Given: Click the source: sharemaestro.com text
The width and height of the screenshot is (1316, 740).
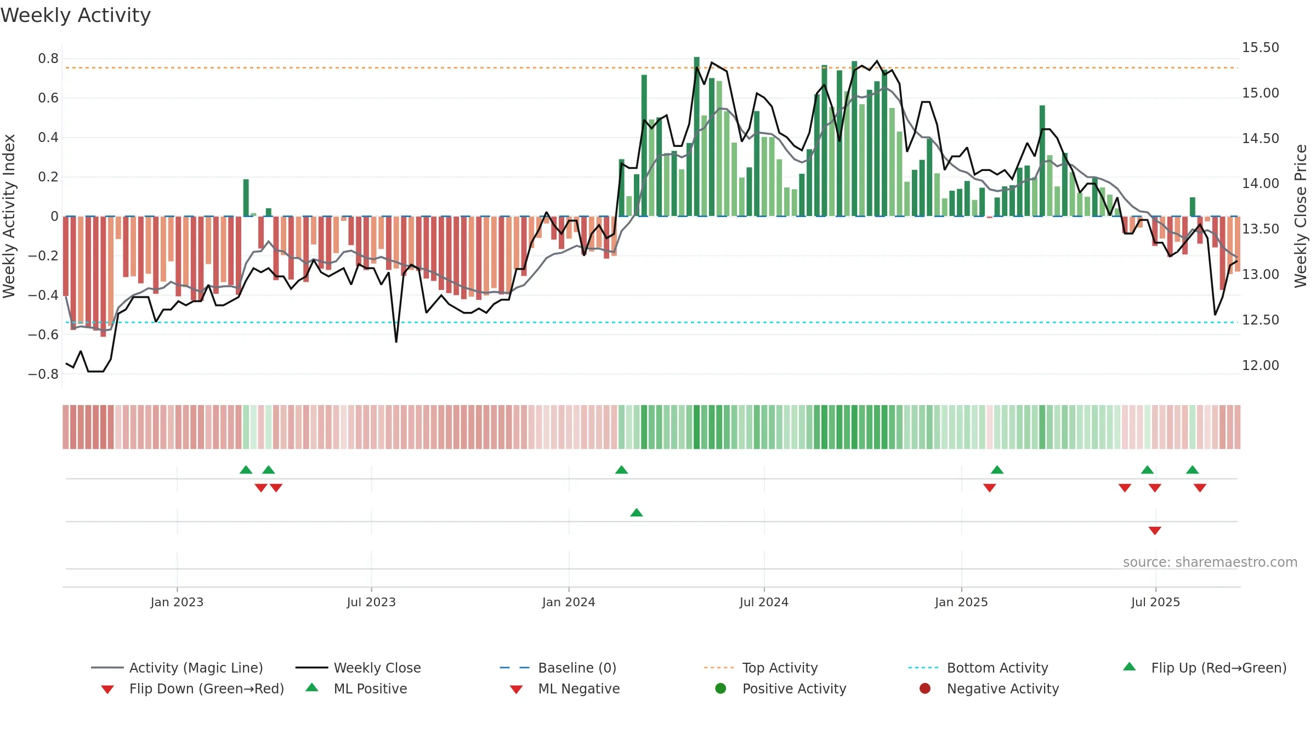Looking at the screenshot, I should click(x=1210, y=562).
